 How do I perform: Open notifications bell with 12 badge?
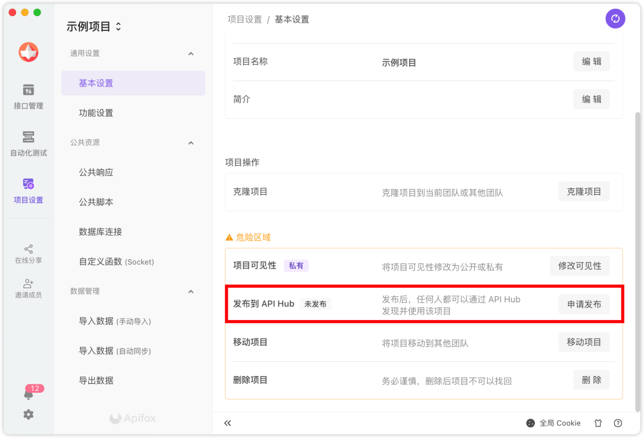tap(29, 394)
